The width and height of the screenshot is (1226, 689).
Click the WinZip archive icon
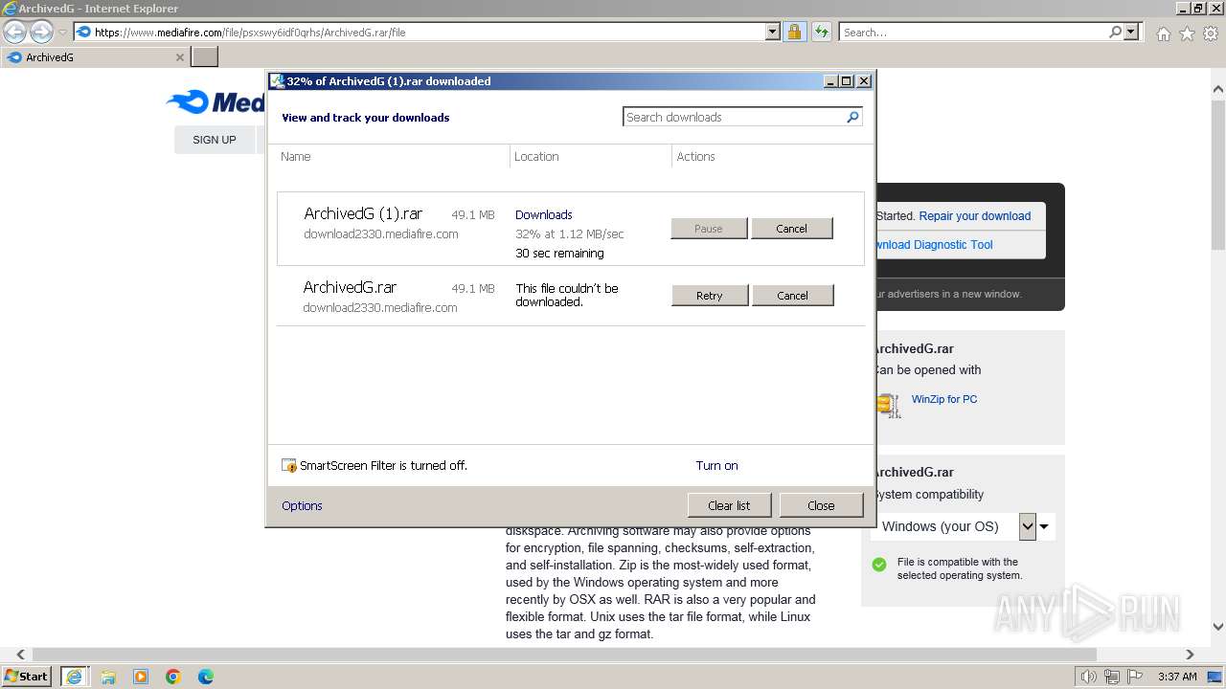[x=888, y=405]
